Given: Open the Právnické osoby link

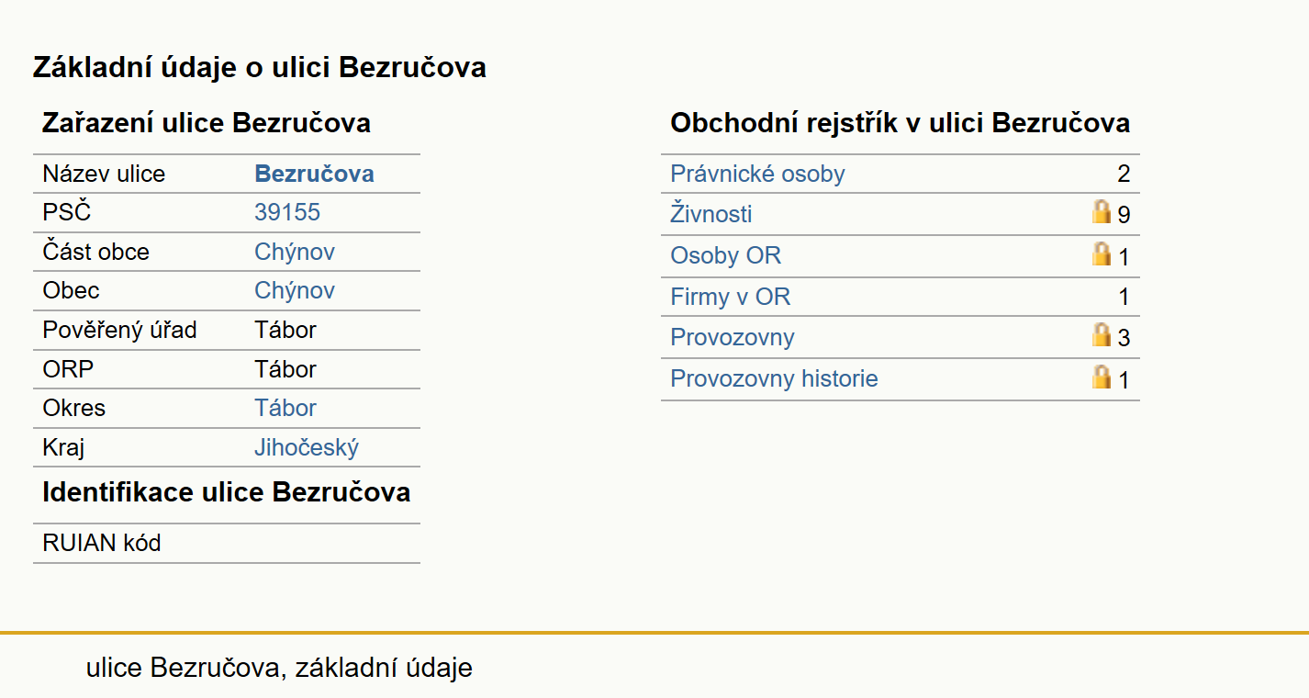Looking at the screenshot, I should pos(757,174).
